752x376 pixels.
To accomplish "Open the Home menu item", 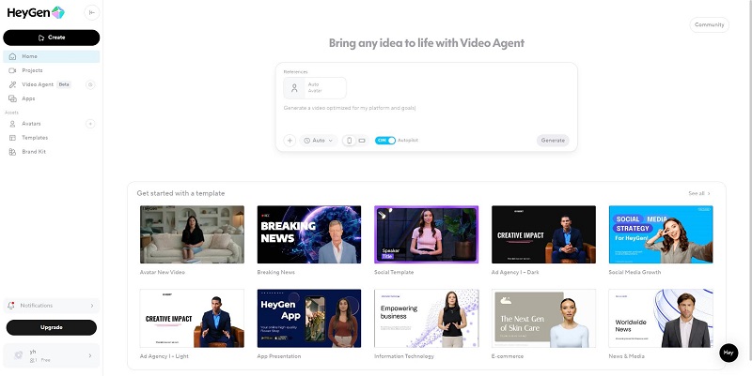I will [52, 56].
